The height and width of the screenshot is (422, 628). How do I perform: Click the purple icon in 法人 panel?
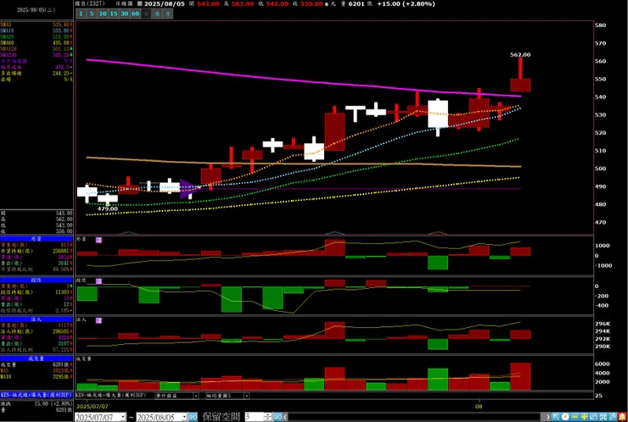click(x=99, y=320)
